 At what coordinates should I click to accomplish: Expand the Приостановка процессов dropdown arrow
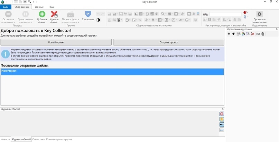coord(31,23)
